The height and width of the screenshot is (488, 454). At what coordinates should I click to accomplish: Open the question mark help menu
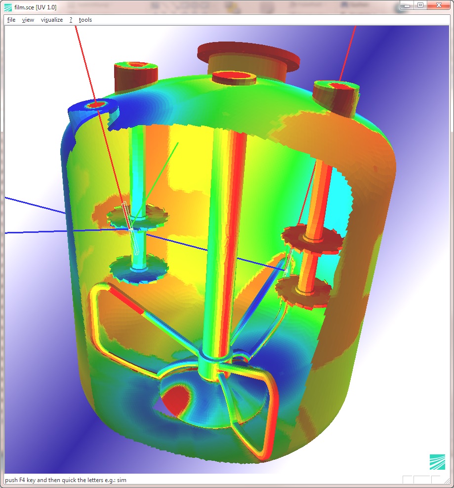(x=71, y=20)
